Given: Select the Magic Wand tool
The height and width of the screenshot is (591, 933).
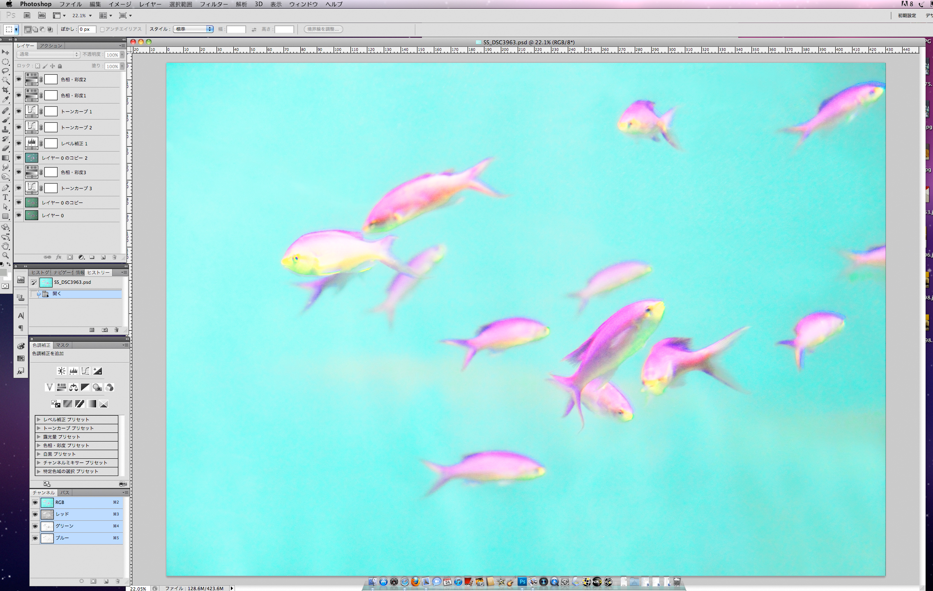Looking at the screenshot, I should pyautogui.click(x=5, y=80).
